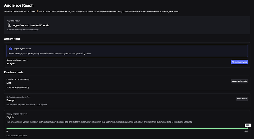Image resolution: width=254 pixels, height=139 pixels.
Task: Open the View questionnaire button
Action: [239, 81]
